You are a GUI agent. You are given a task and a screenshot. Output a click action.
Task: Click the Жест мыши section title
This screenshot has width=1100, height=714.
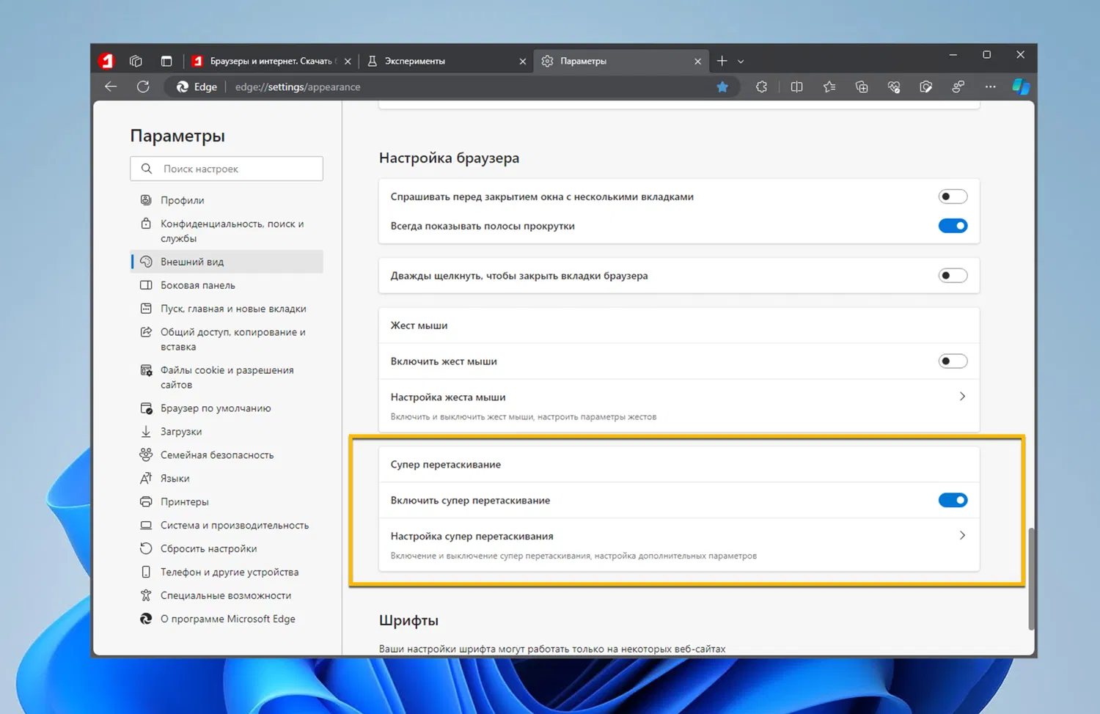(419, 325)
